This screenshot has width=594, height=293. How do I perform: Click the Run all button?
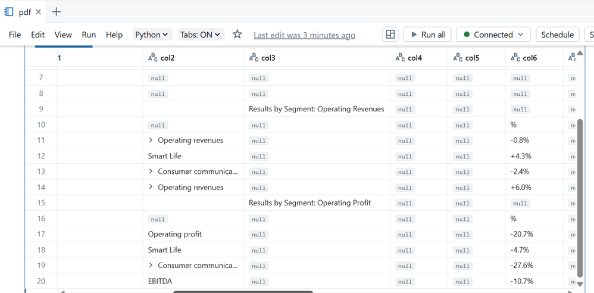427,35
